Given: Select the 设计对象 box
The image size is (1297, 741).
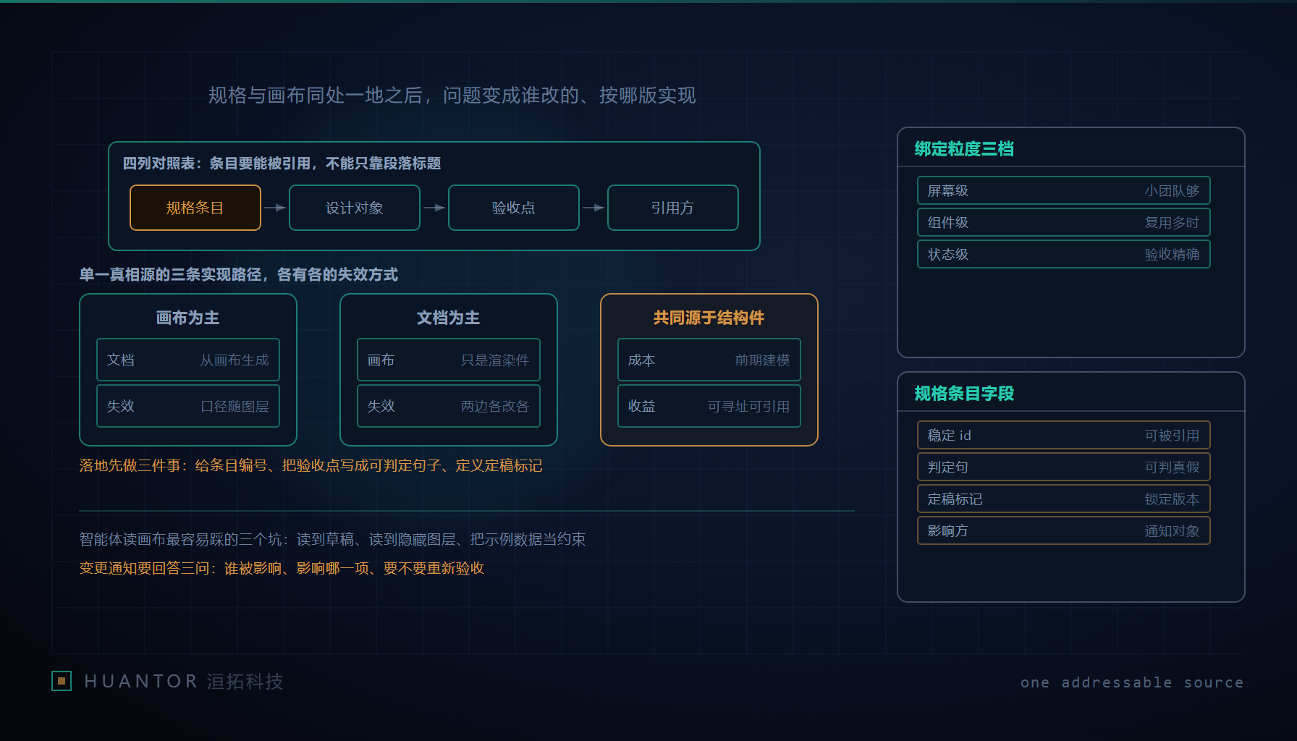Looking at the screenshot, I should click(x=355, y=208).
